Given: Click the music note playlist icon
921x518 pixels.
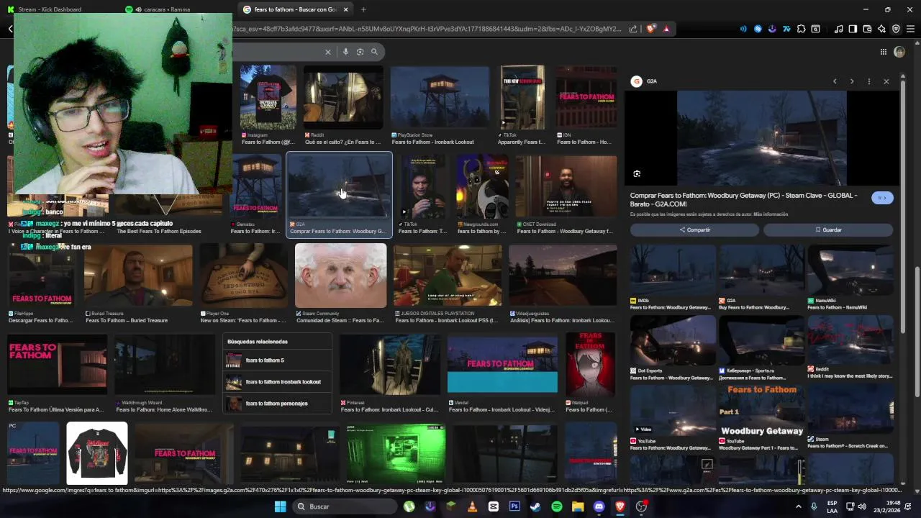Looking at the screenshot, I should (838, 29).
